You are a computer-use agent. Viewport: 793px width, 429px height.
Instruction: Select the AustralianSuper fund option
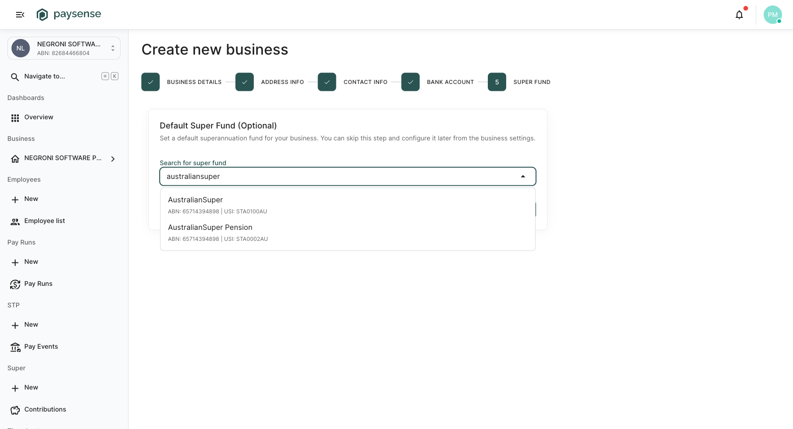click(348, 205)
